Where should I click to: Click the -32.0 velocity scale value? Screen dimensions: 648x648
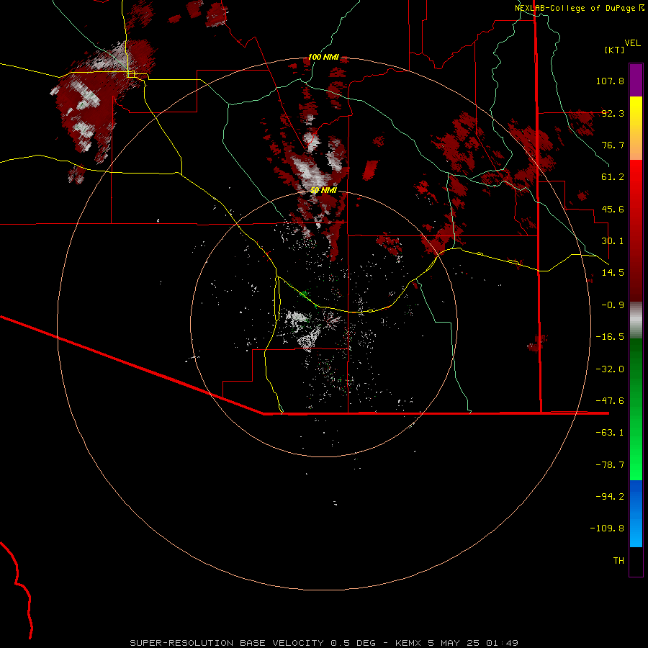[x=610, y=369]
